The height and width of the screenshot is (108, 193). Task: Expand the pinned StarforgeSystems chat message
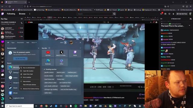(189, 25)
